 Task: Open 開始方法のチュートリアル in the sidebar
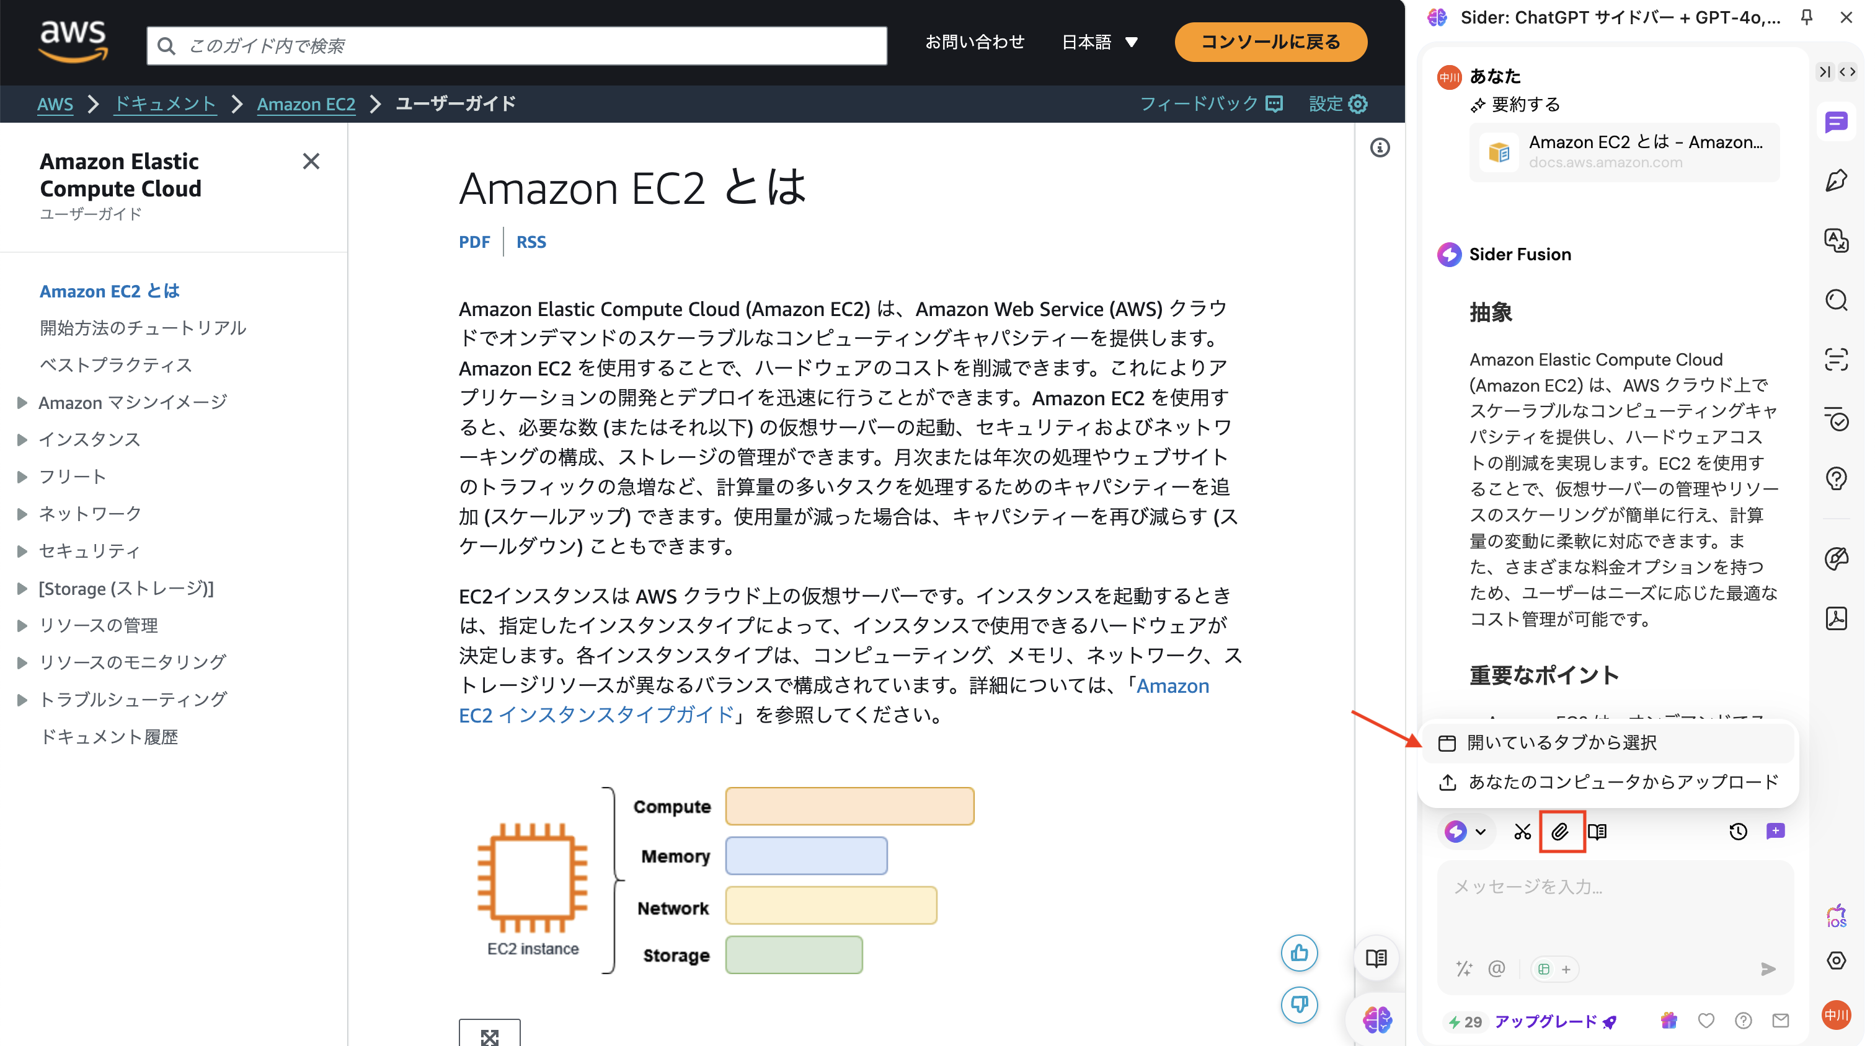[143, 328]
